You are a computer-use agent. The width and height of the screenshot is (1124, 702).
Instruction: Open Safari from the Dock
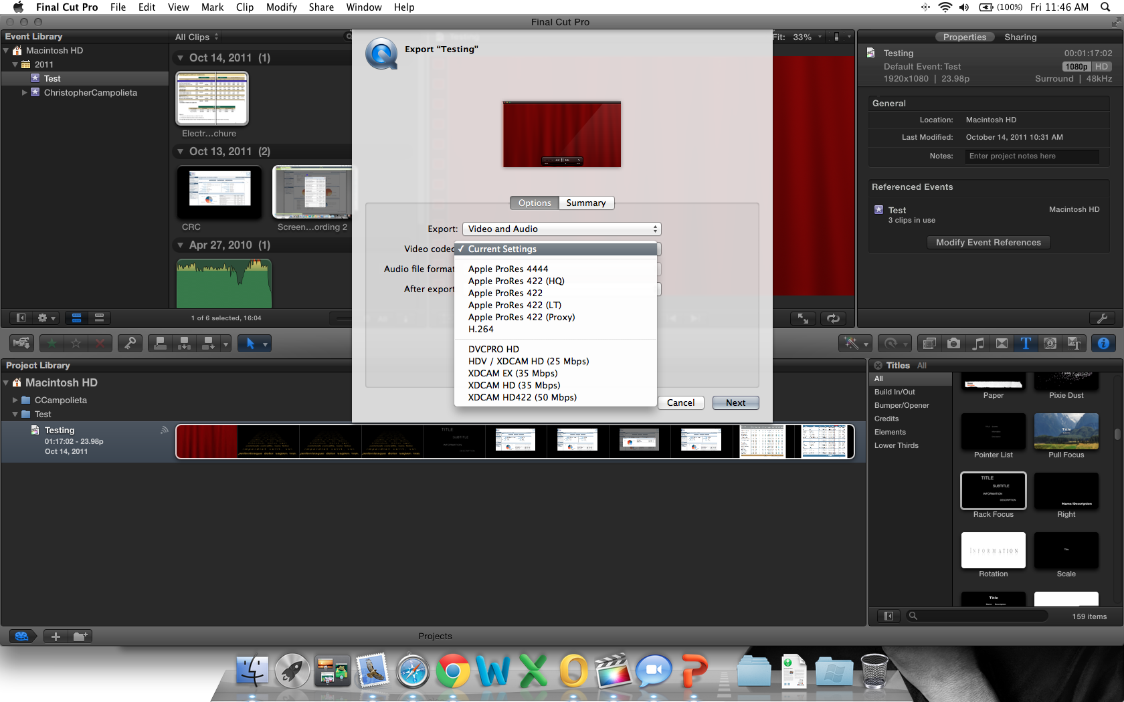coord(413,671)
